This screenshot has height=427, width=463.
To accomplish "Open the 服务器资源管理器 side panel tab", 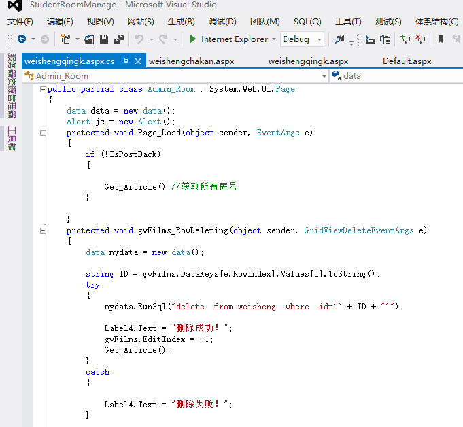I will 12,86.
